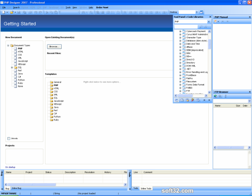252x196 pixels.
Task: Open the Desktop layout dropdown
Action: (197, 12)
